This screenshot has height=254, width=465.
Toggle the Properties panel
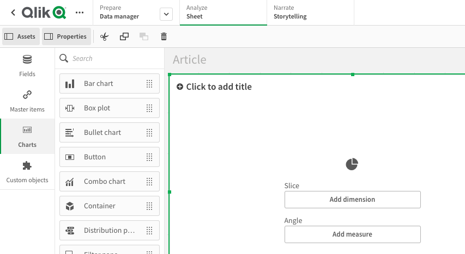tap(65, 36)
